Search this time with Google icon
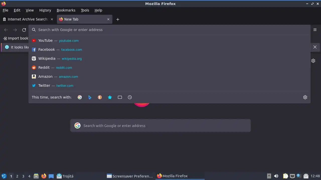Screen dimensions: 321x180 tap(80, 97)
